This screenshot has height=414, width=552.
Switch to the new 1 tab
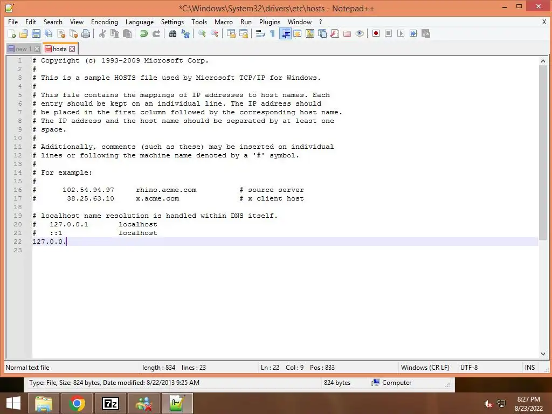pos(20,49)
